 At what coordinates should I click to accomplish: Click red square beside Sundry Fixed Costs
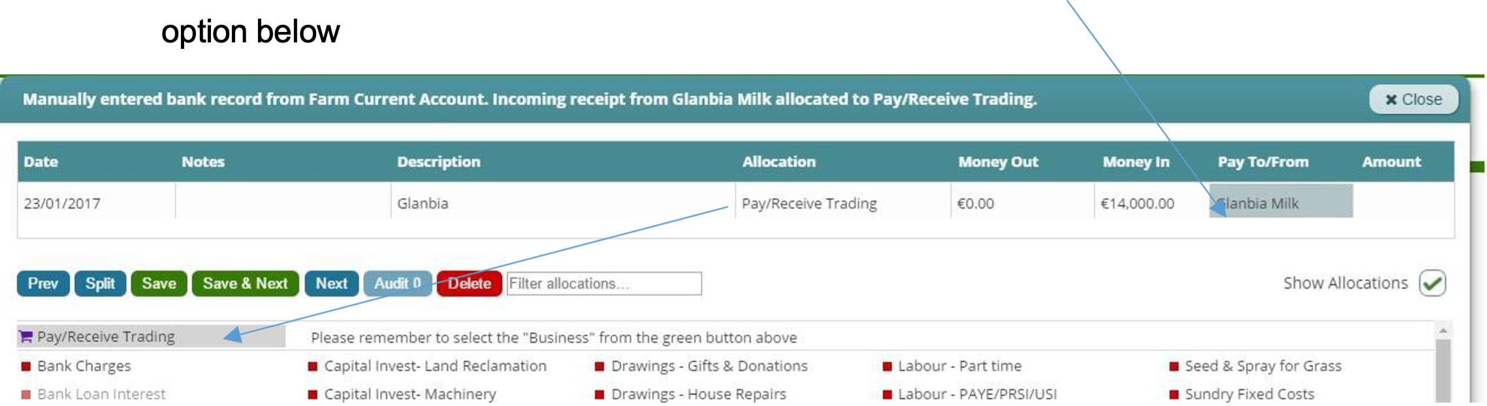tap(1174, 394)
